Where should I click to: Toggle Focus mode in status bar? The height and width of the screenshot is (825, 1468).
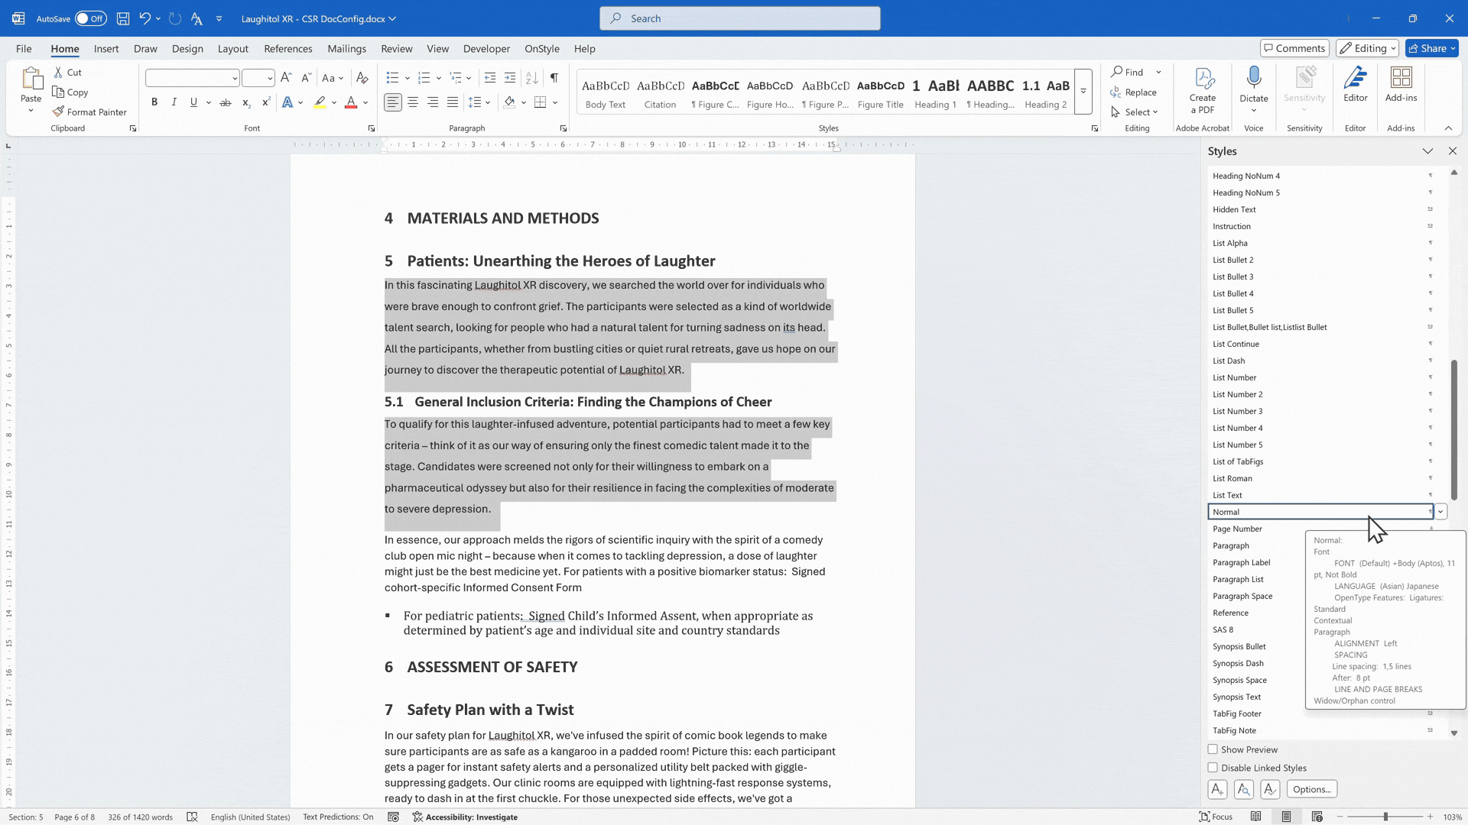pos(1216,817)
